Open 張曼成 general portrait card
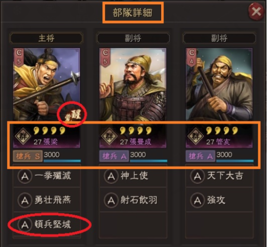Viewport: 267px width, 247px height. 133,98
